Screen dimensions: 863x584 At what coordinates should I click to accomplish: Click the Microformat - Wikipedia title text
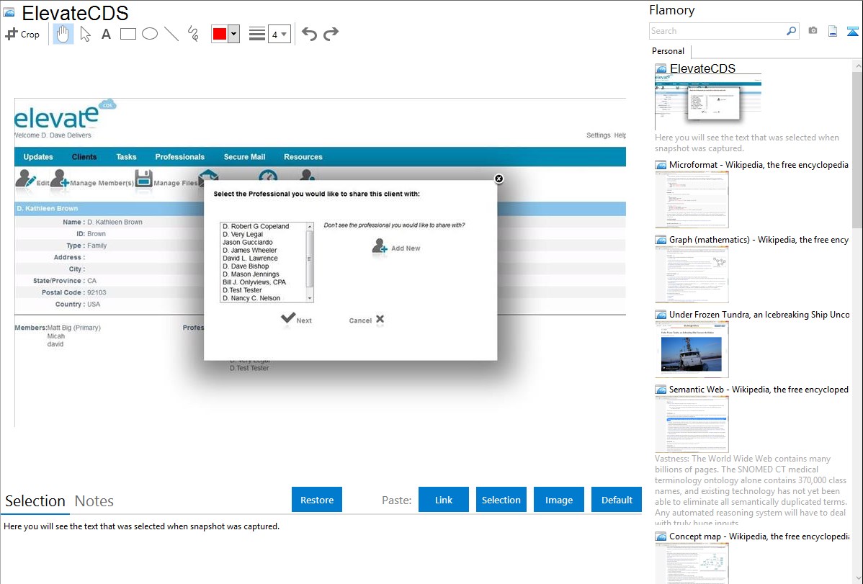click(759, 165)
